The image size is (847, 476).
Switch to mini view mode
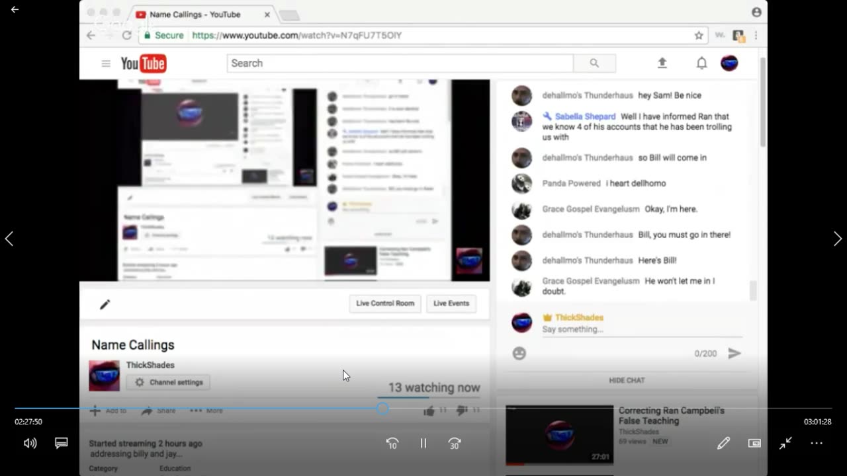pos(754,444)
